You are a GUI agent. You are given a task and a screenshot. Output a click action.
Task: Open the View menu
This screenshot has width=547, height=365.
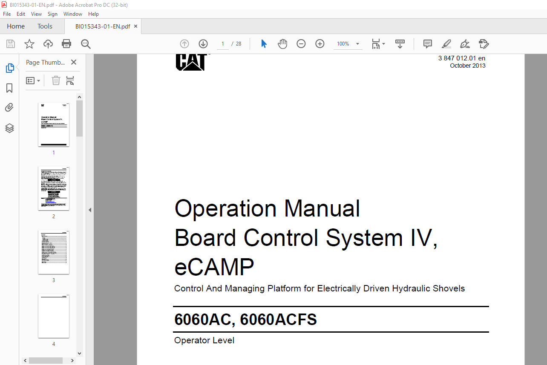(37, 14)
